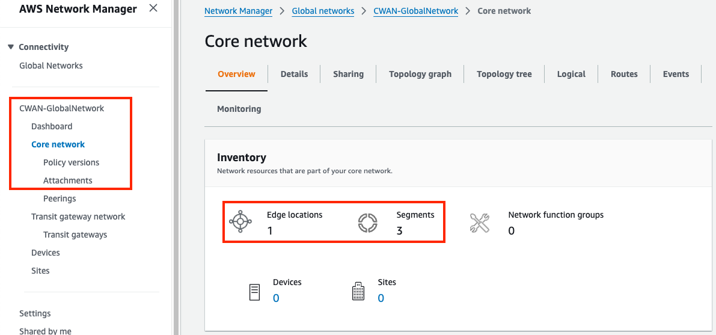Click the sidebar resize handle bar
Image resolution: width=716 pixels, height=335 pixels.
pyautogui.click(x=176, y=167)
